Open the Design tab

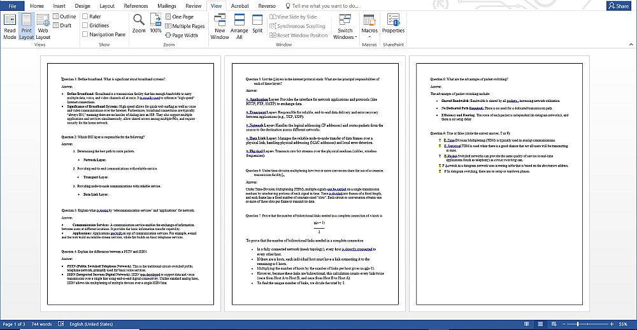pyautogui.click(x=82, y=6)
